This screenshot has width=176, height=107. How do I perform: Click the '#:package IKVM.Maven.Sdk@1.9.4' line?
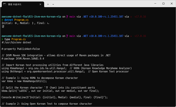point(23,59)
